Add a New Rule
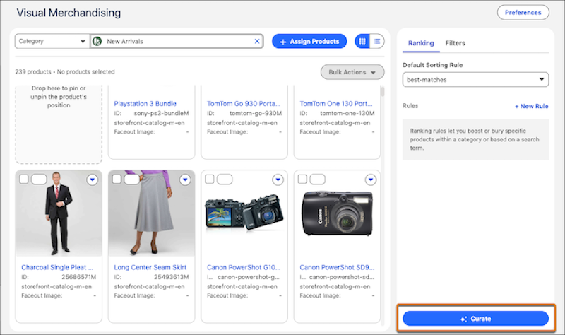 [532, 107]
